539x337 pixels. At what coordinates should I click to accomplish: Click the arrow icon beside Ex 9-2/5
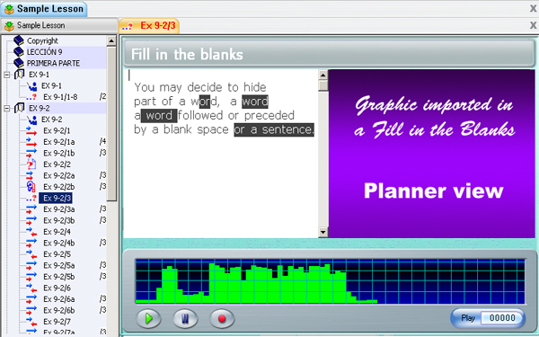[x=31, y=254]
